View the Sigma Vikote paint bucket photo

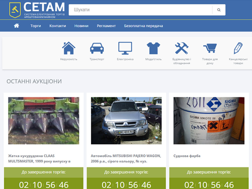(x=209, y=121)
